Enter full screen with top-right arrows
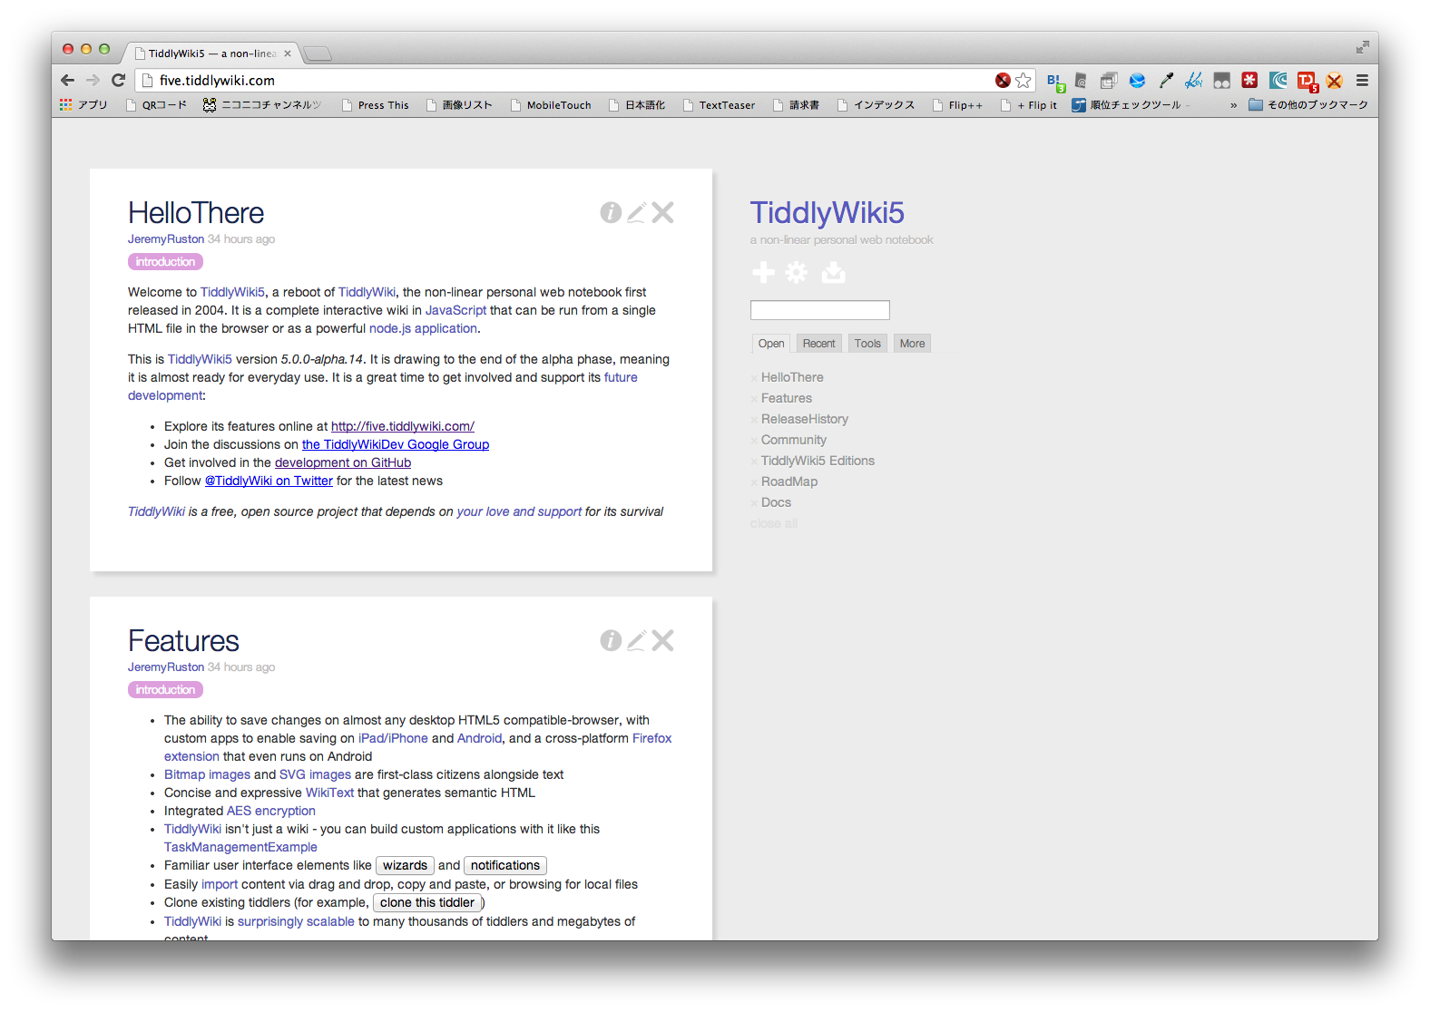 (x=1362, y=47)
